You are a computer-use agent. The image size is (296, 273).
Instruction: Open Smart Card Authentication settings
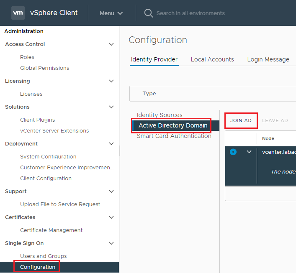pos(174,136)
